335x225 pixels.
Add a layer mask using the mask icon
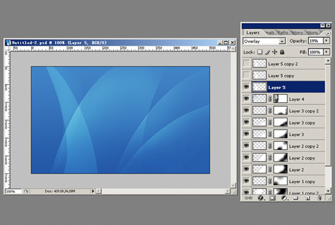point(272,198)
